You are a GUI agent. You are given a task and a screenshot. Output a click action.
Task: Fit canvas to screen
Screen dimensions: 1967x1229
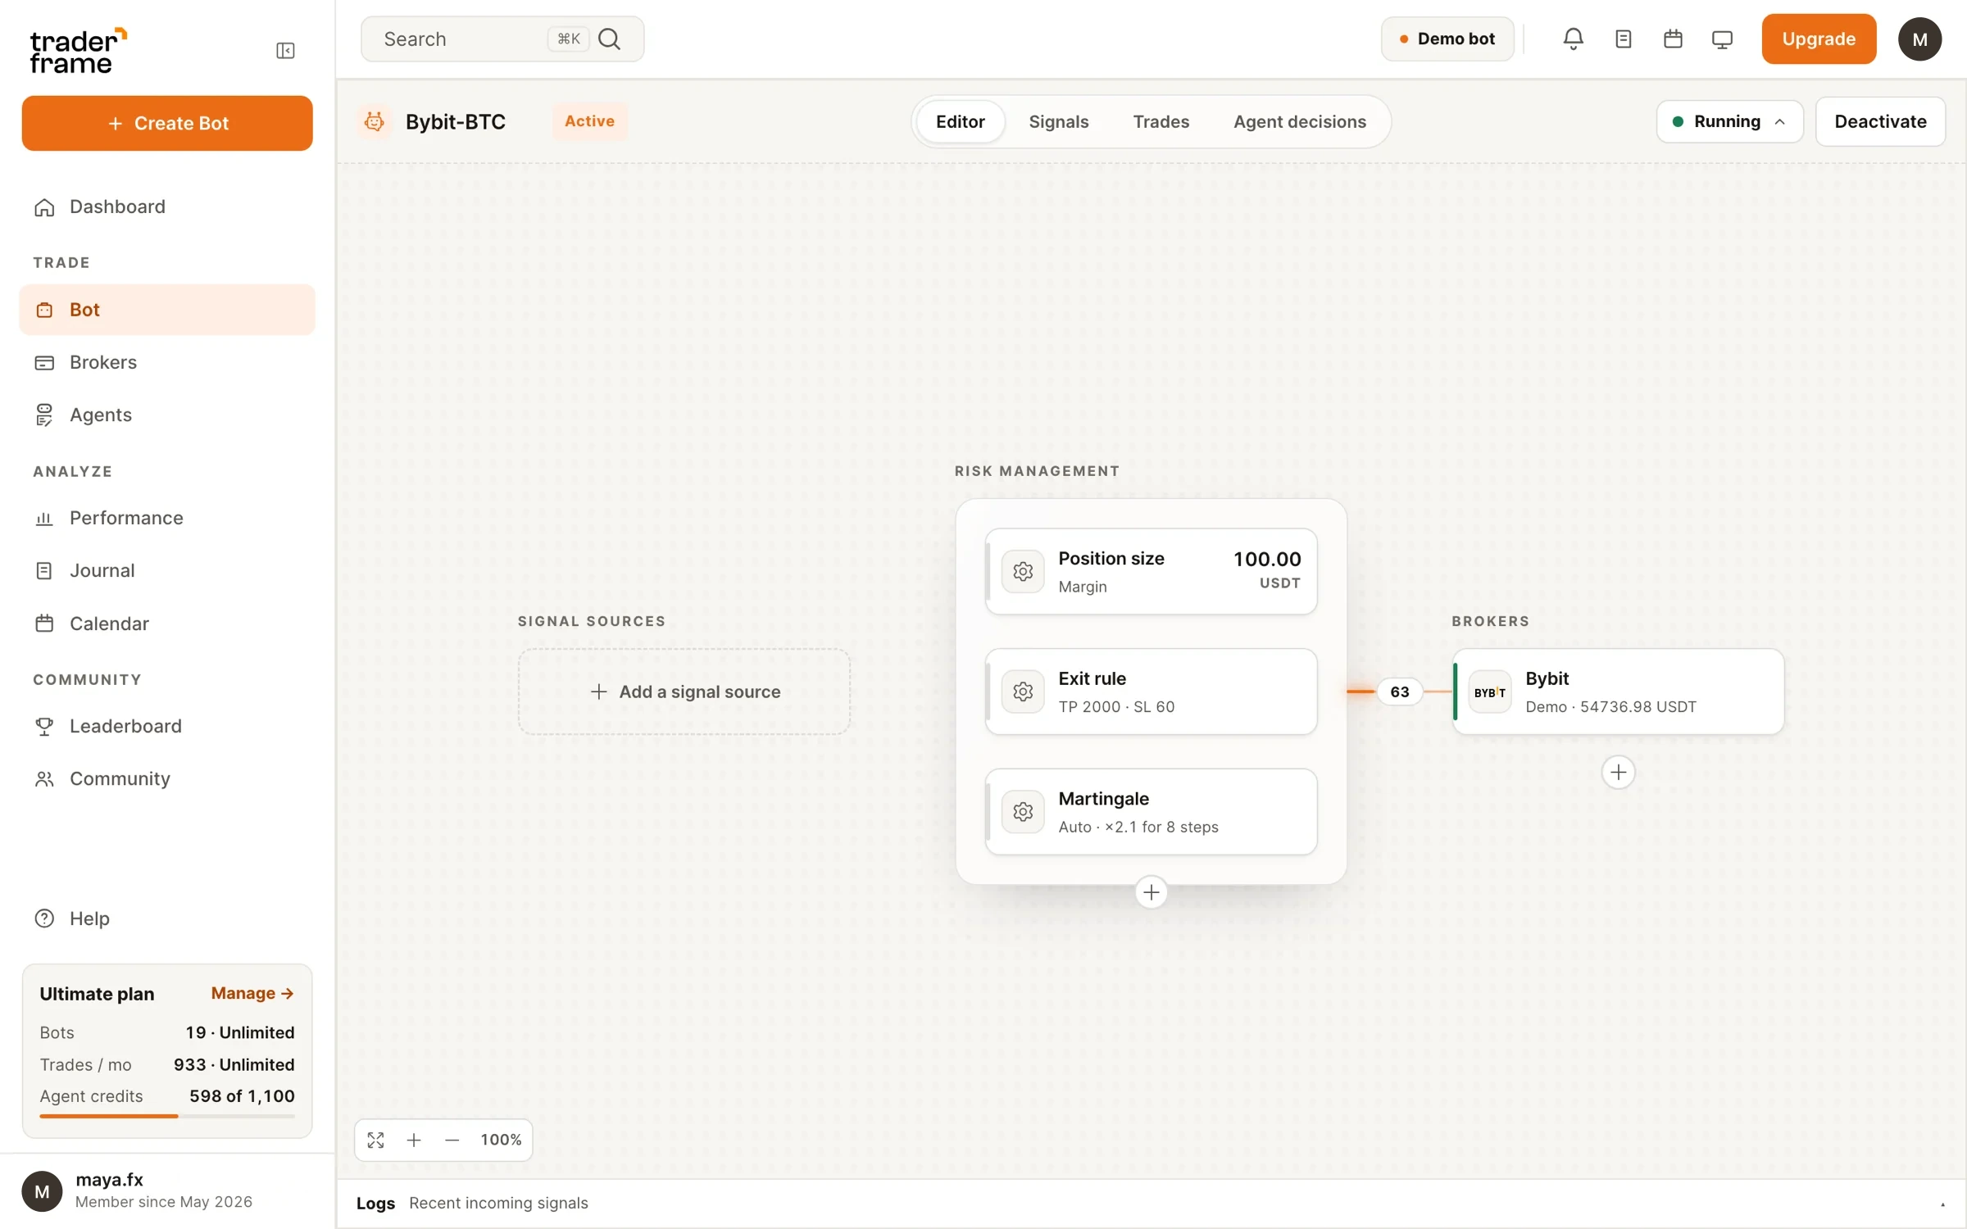coord(375,1140)
